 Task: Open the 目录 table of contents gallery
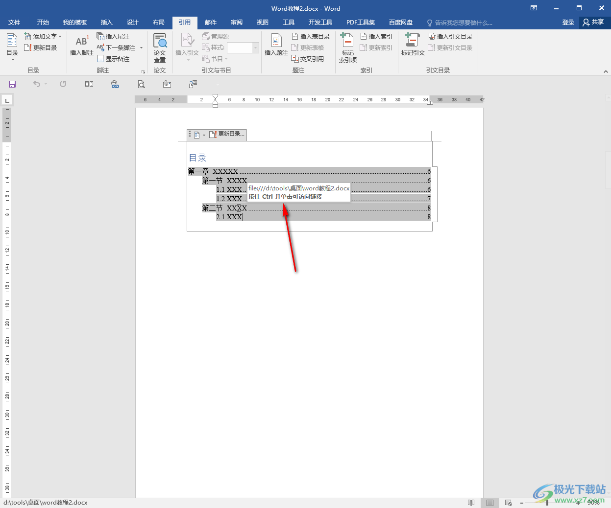[x=12, y=47]
